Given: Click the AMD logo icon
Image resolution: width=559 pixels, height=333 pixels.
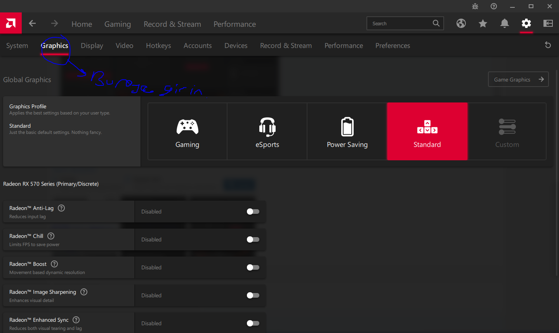Looking at the screenshot, I should 11,23.
